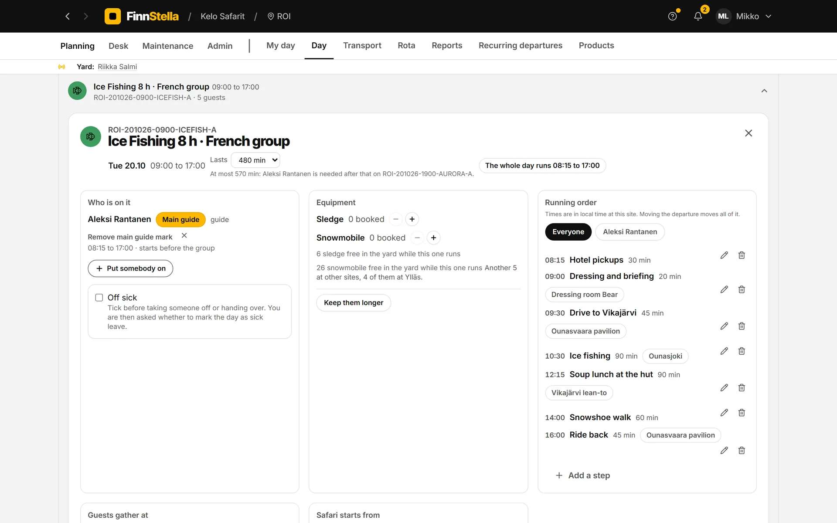Delete the Ride back step

point(742,450)
